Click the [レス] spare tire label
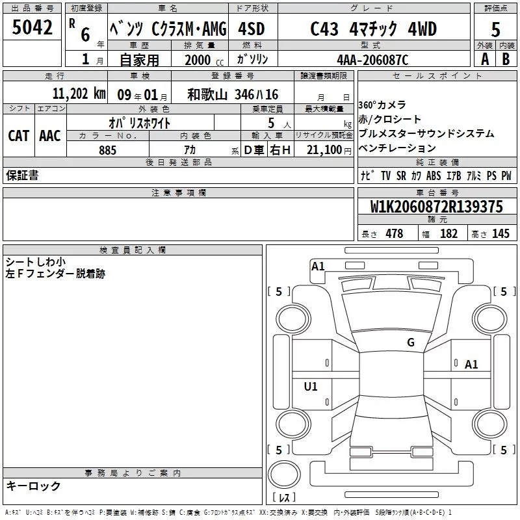The height and width of the screenshot is (520, 520). [x=284, y=498]
